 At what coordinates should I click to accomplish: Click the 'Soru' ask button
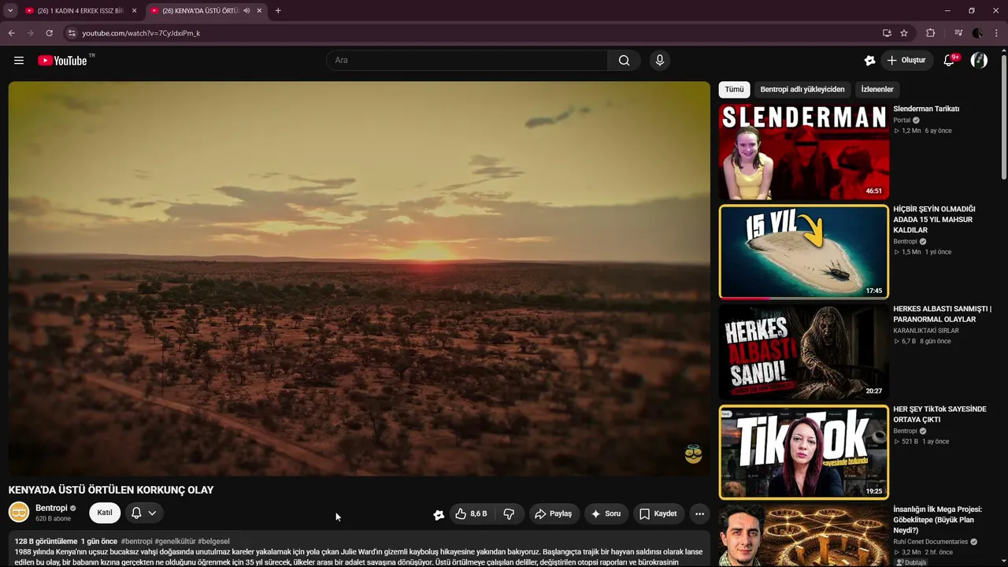pos(606,513)
